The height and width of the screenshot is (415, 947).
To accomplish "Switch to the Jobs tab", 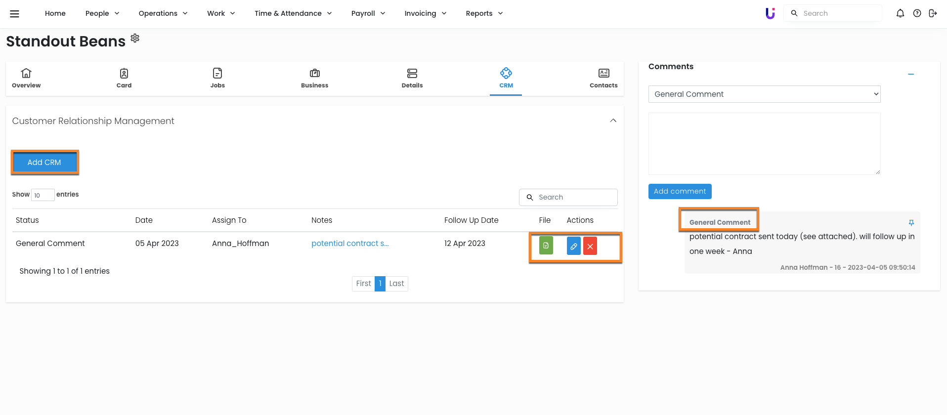I will (x=217, y=78).
